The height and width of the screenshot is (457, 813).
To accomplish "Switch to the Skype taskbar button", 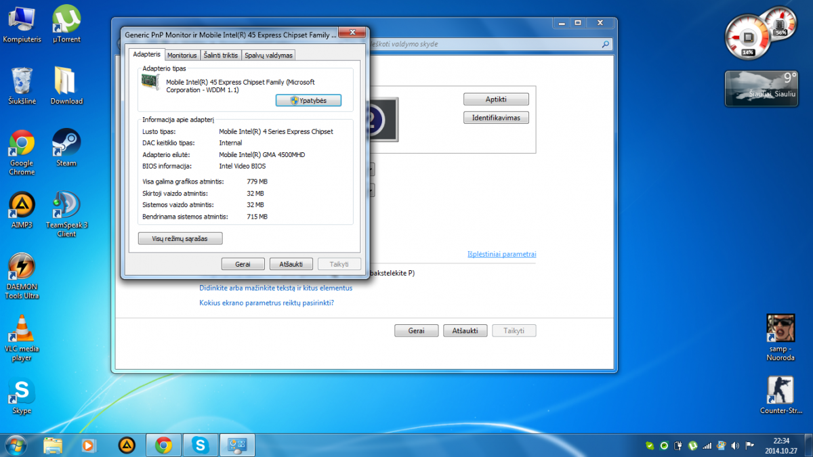I will pyautogui.click(x=200, y=445).
